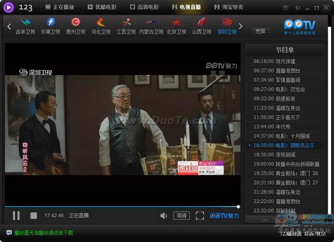Screen dimensions: 334x242
Task: Stop playback with the stop button
Action: pos(34,216)
